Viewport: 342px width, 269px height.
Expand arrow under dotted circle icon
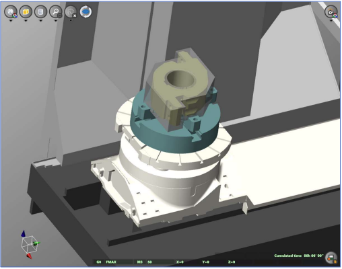(x=71, y=21)
